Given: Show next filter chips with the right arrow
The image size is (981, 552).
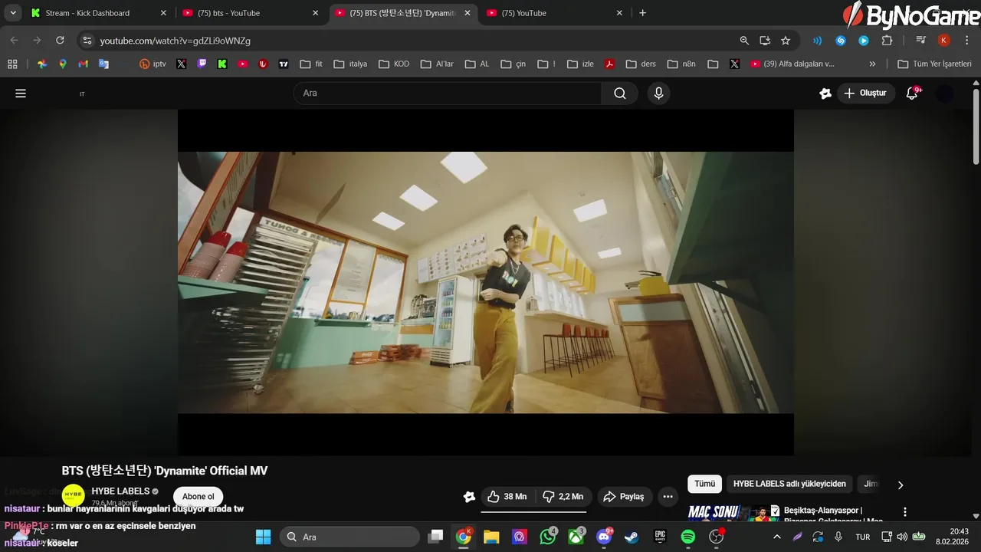Looking at the screenshot, I should [901, 485].
